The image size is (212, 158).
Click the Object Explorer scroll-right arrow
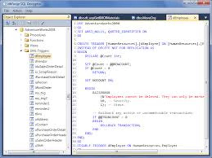coord(63,152)
